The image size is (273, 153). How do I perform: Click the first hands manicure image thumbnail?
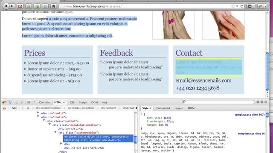pyautogui.click(x=174, y=25)
